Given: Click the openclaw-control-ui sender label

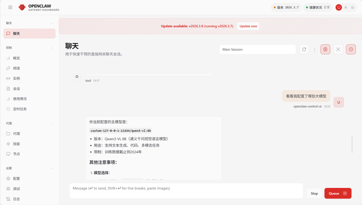Looking at the screenshot, I should (x=307, y=106).
